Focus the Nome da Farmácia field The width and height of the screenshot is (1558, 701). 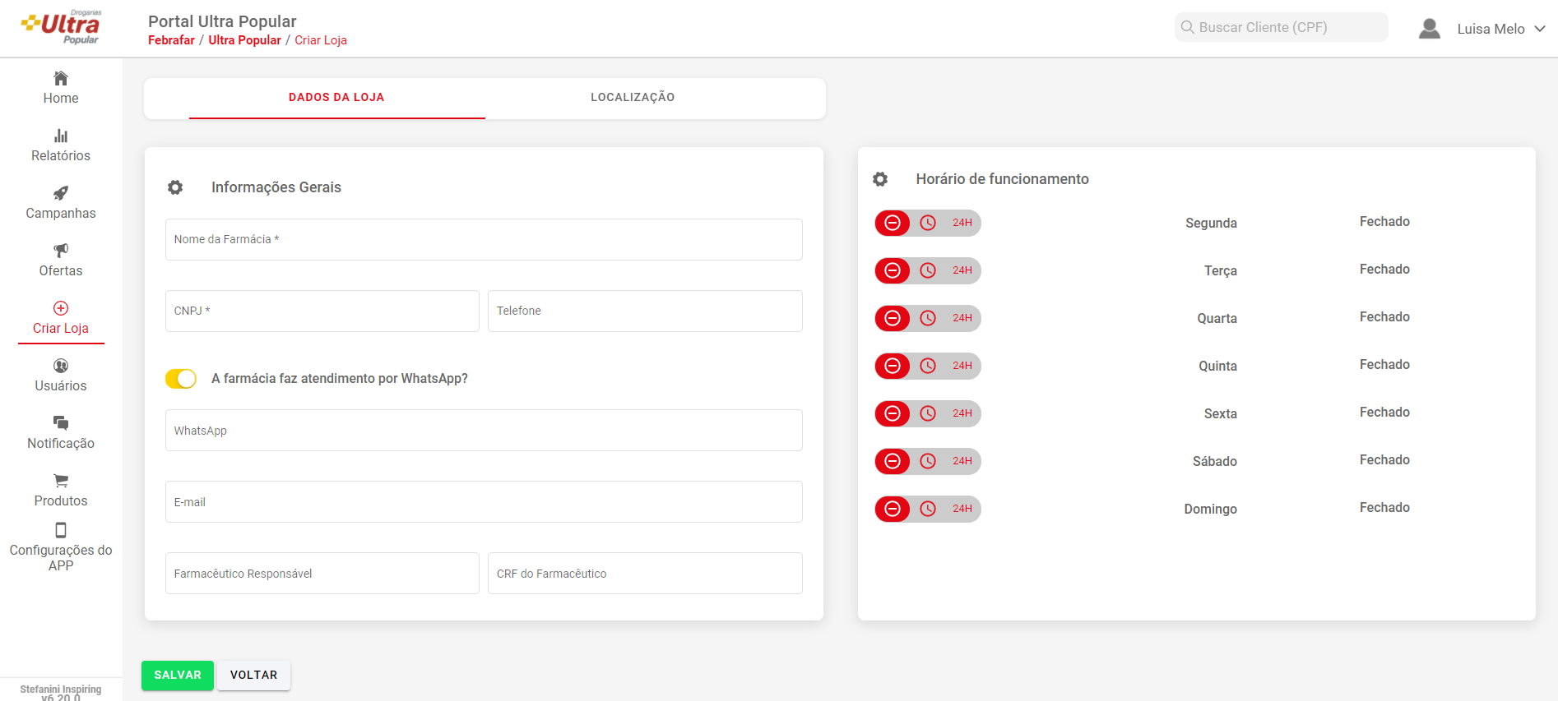(484, 240)
